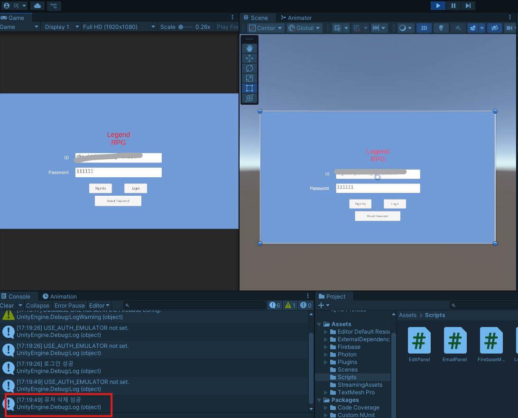Toggle error message filter showing 0
Screen dimensions: 518x418
305,305
